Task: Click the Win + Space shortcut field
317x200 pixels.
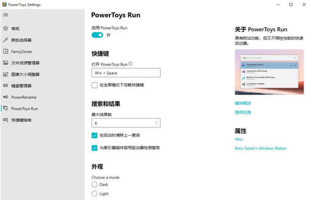Action: (126, 73)
